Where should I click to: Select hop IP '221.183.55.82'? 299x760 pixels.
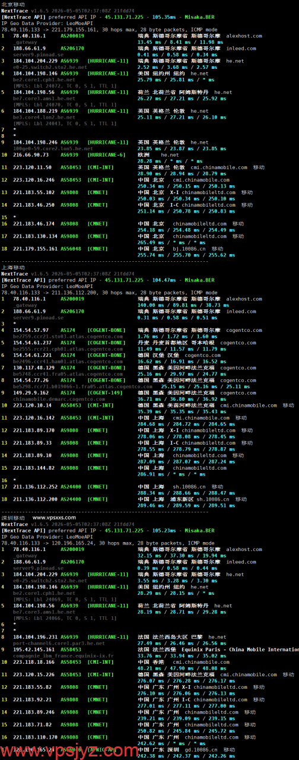point(32,686)
